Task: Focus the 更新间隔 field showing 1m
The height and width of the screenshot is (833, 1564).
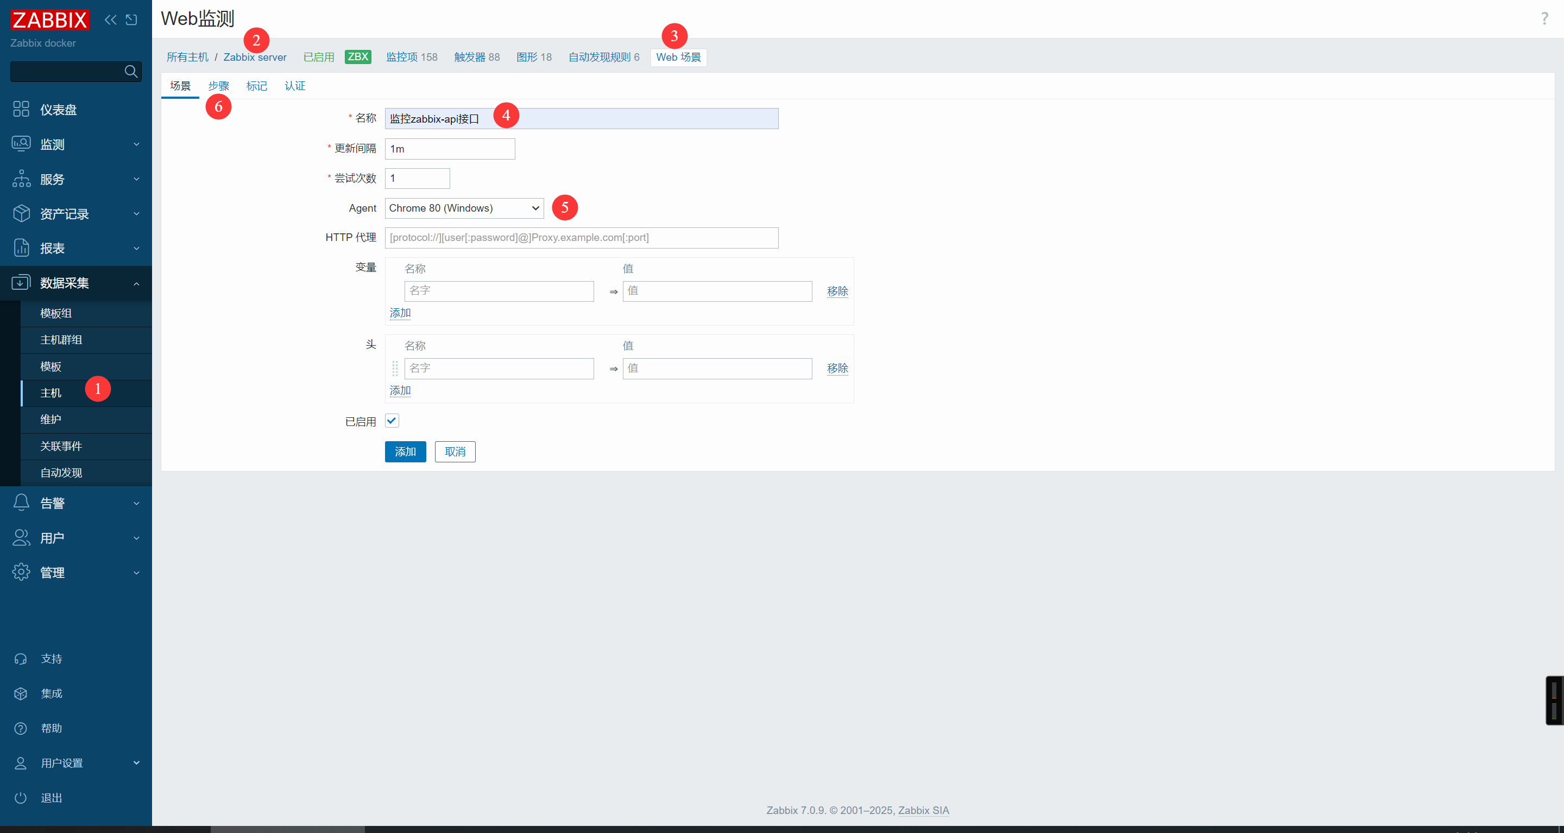Action: coord(450,149)
